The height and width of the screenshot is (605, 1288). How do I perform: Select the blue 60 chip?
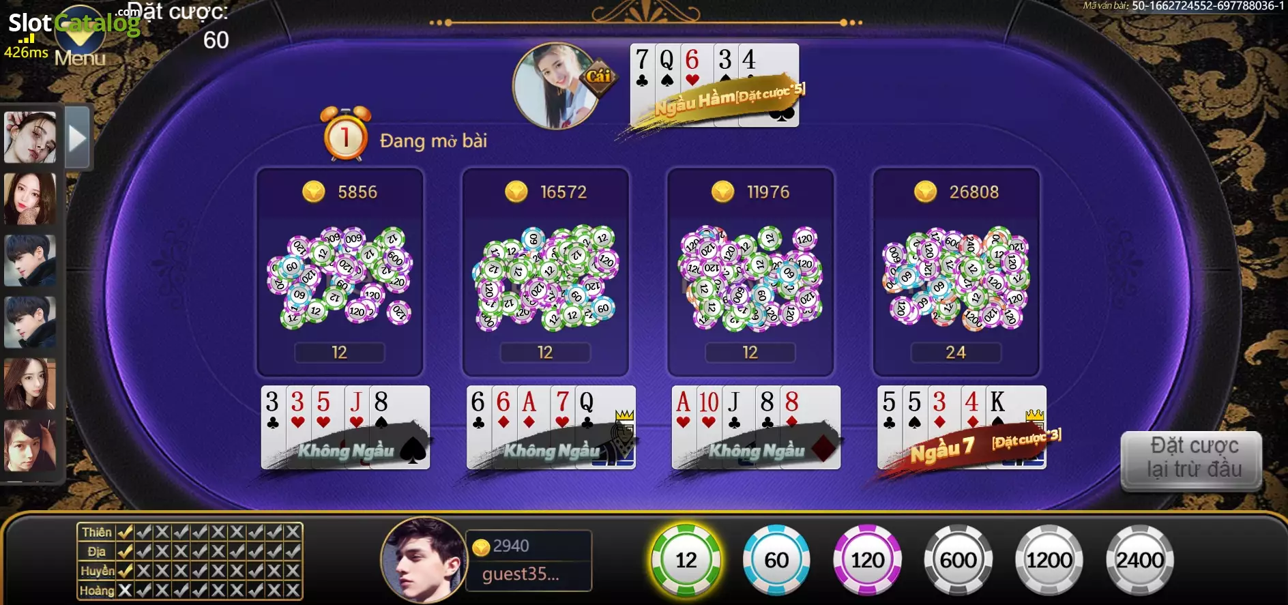(x=776, y=560)
